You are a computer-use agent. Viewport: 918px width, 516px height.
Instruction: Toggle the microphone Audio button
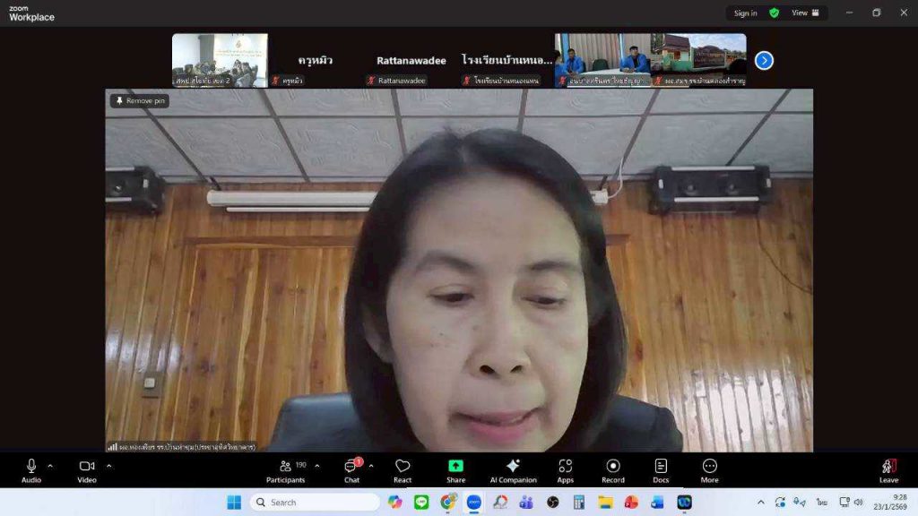pyautogui.click(x=31, y=470)
